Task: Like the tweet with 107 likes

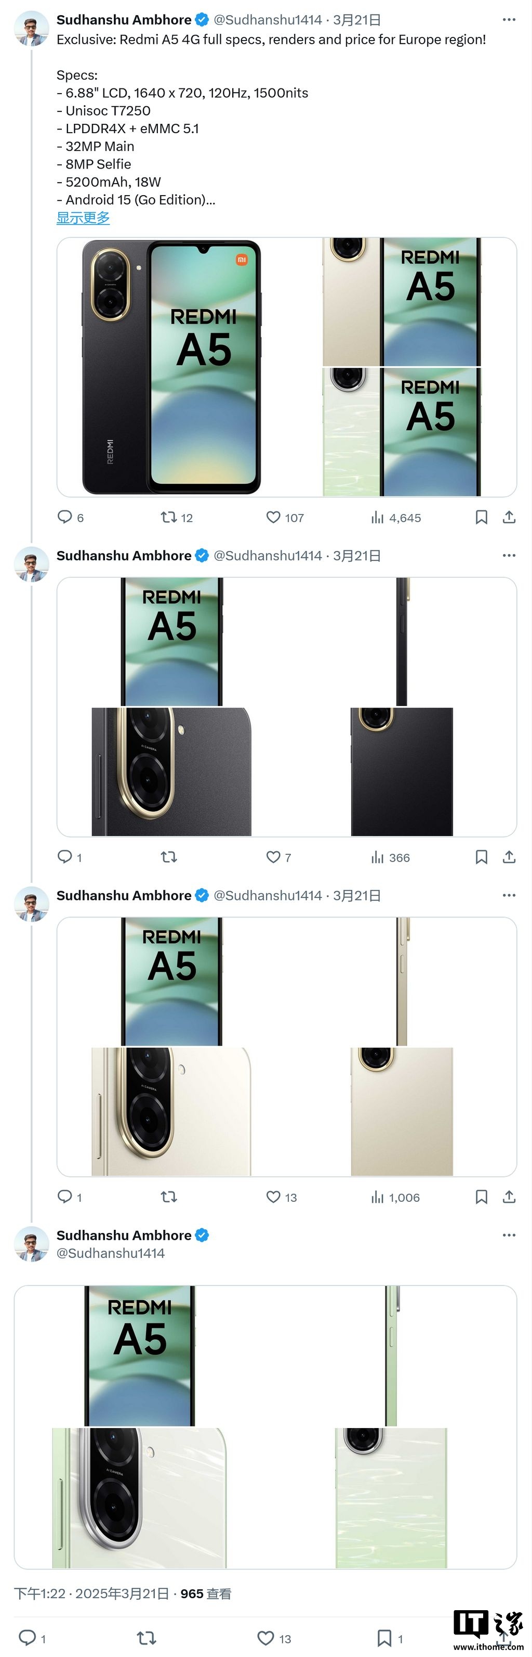Action: point(274,517)
